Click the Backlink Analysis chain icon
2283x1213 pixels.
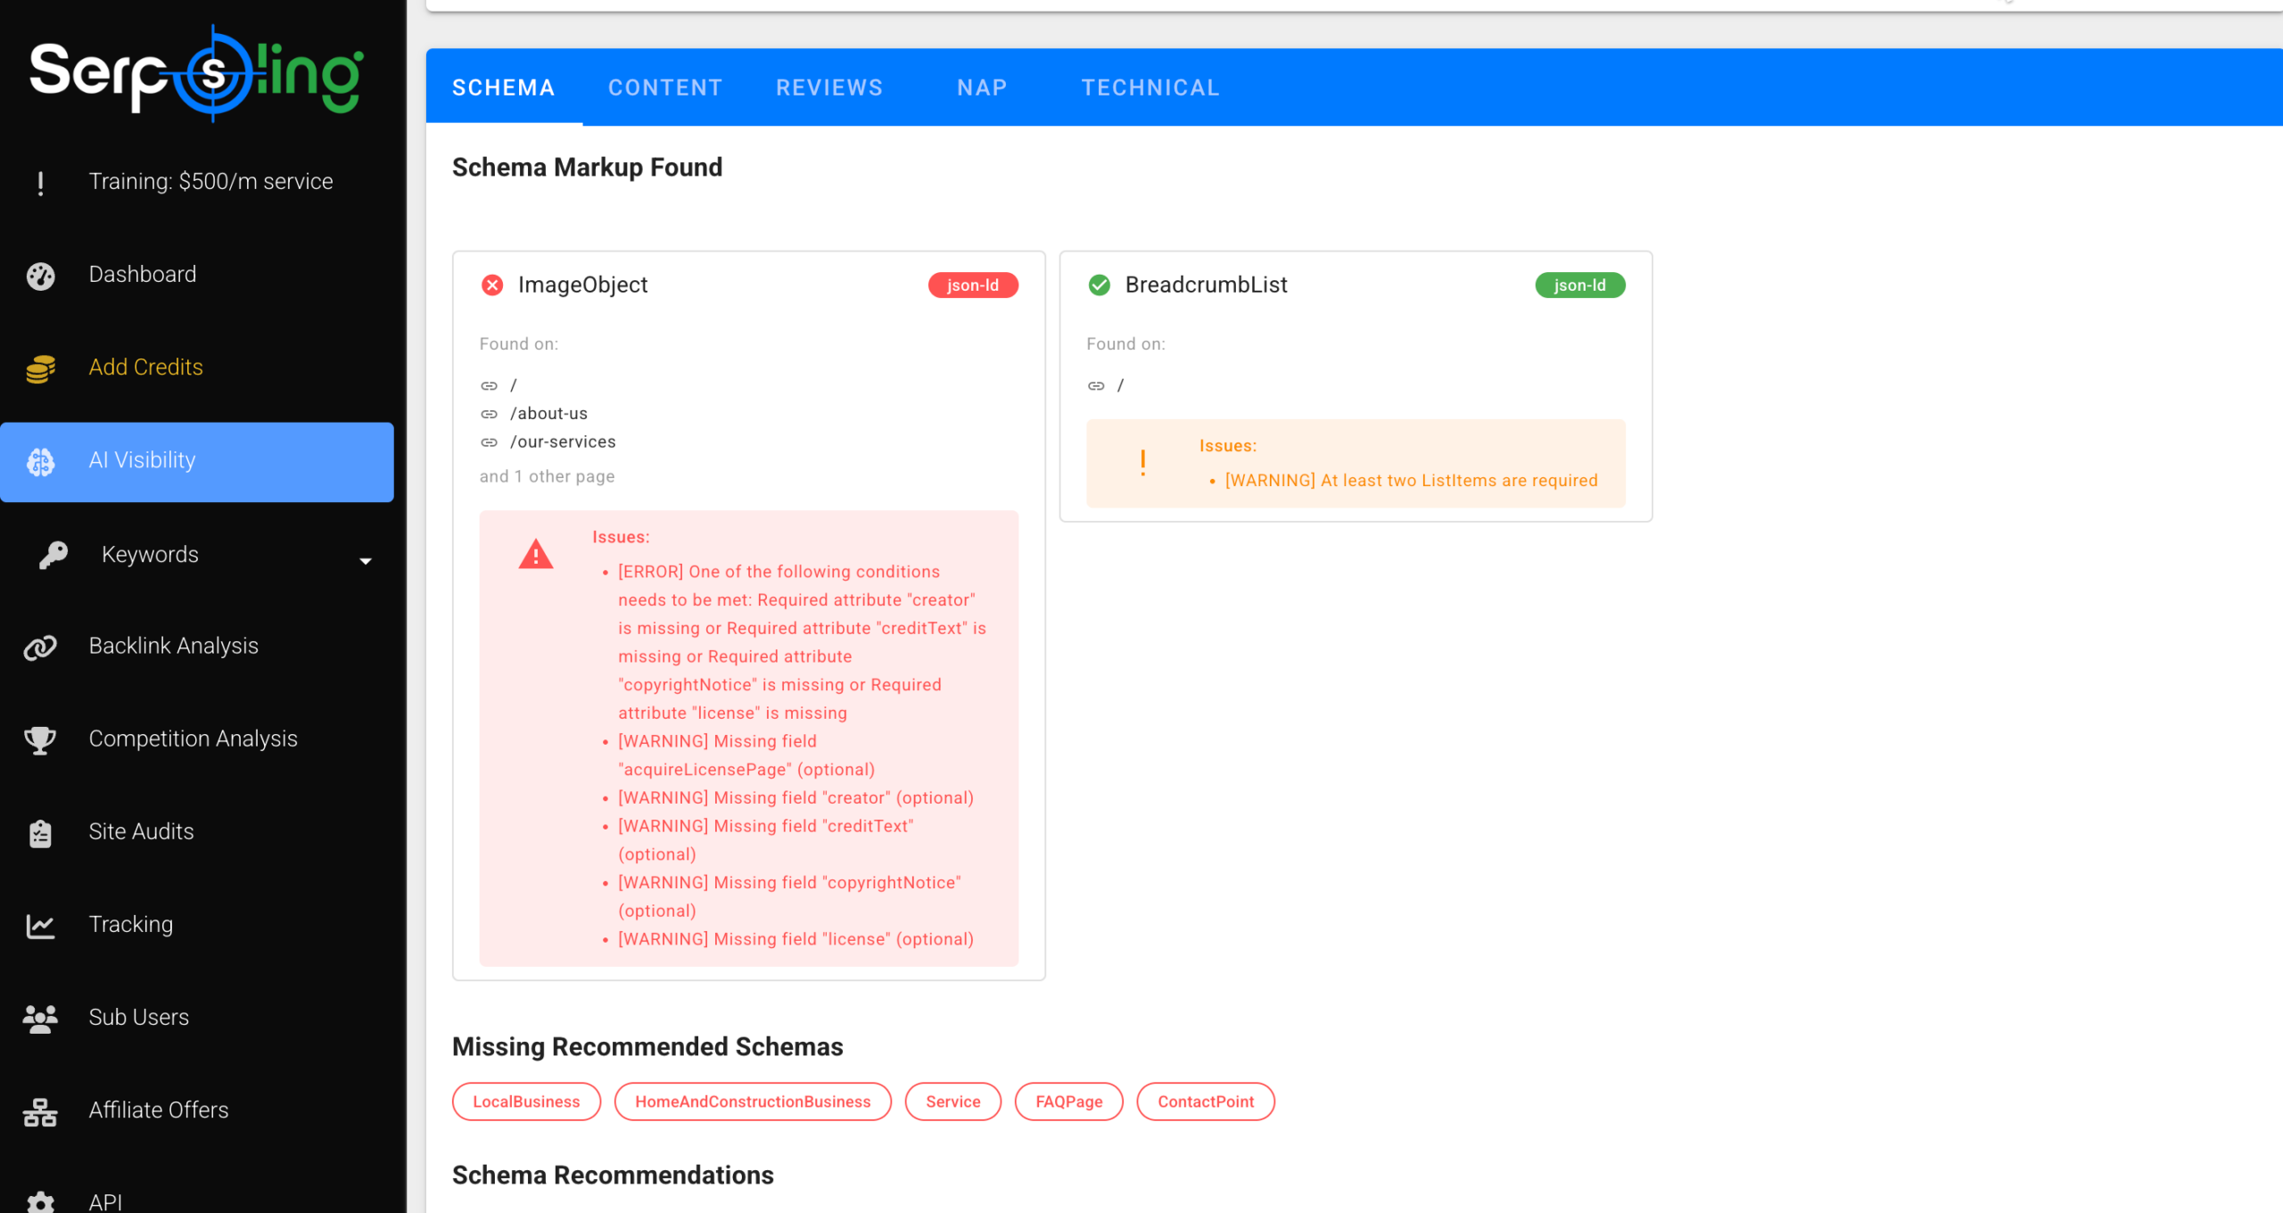[40, 647]
